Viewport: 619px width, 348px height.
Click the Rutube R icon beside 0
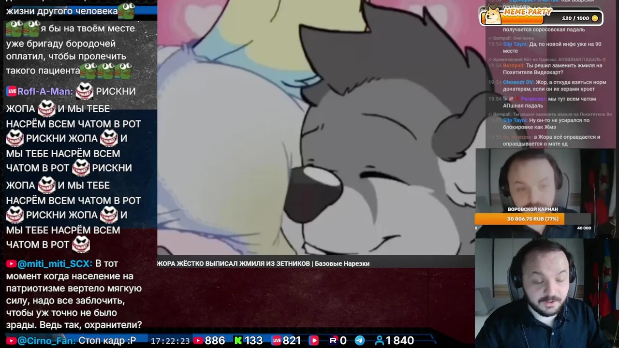click(333, 341)
